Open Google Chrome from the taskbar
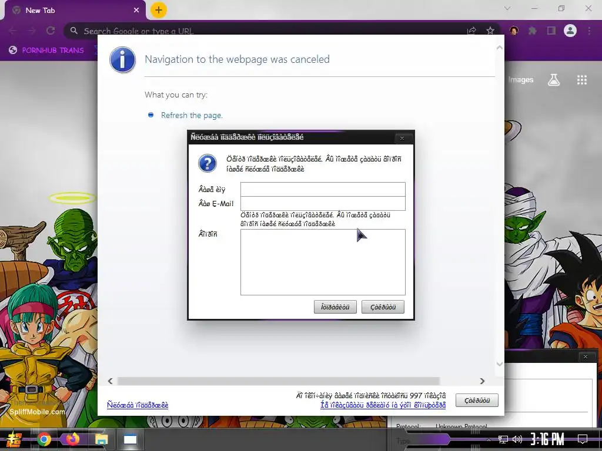The width and height of the screenshot is (602, 451). coord(44,439)
